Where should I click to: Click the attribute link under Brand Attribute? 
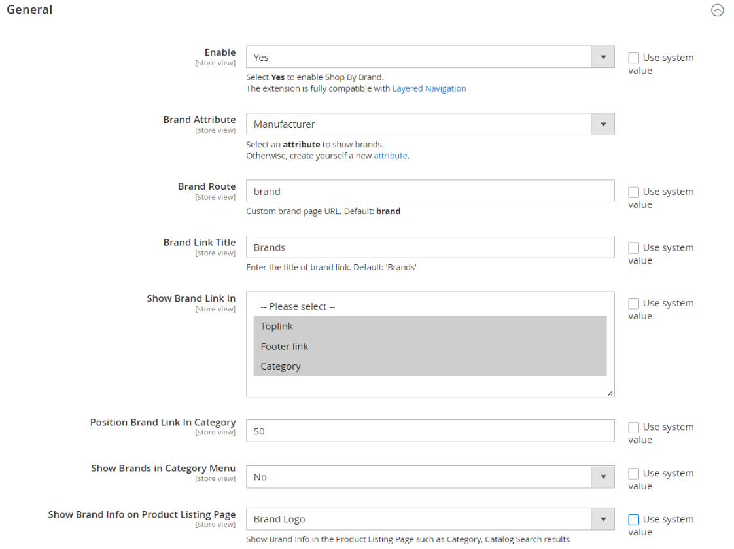[391, 156]
